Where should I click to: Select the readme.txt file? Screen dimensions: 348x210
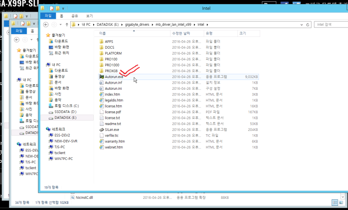(x=113, y=123)
